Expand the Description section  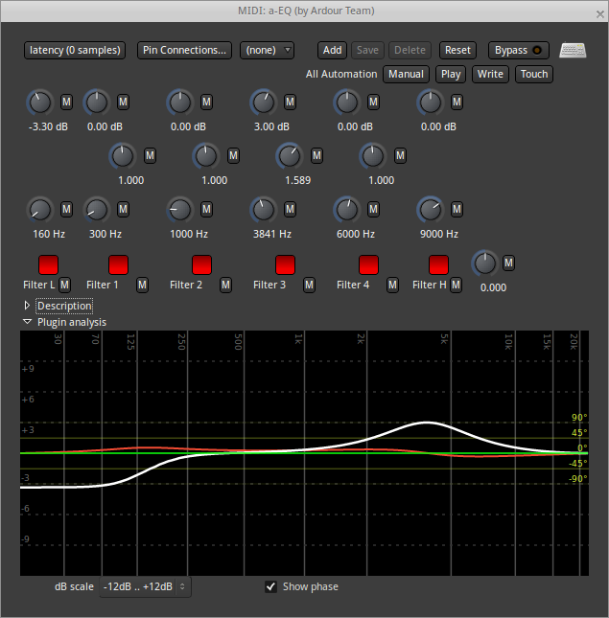coord(27,306)
